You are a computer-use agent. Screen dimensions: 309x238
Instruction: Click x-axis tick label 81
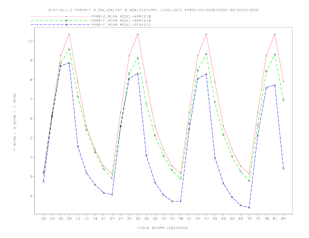(275, 219)
